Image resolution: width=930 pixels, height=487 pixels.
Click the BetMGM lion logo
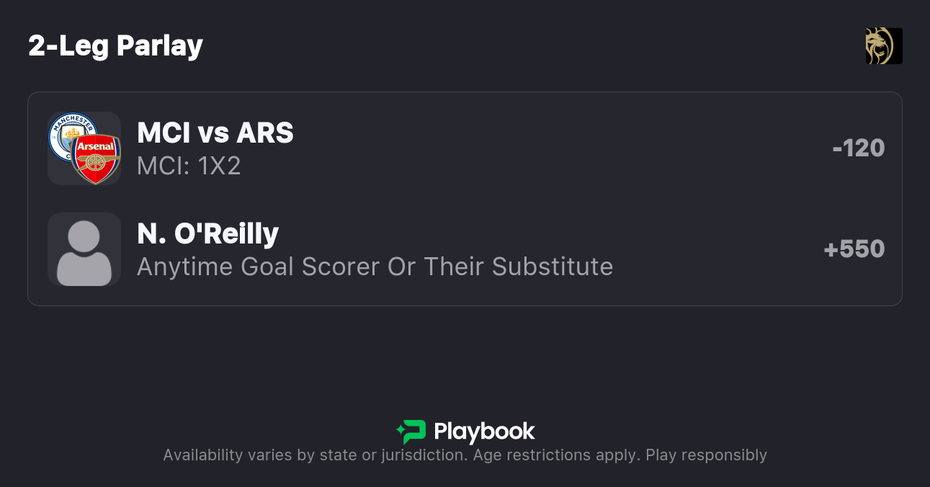point(884,46)
